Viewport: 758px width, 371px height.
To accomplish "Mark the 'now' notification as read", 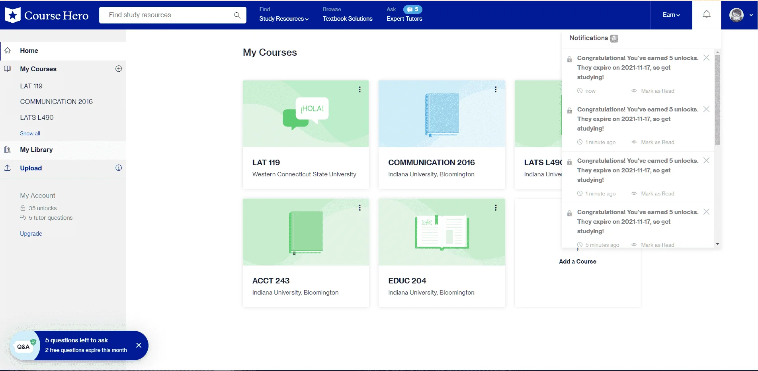I will pyautogui.click(x=653, y=91).
